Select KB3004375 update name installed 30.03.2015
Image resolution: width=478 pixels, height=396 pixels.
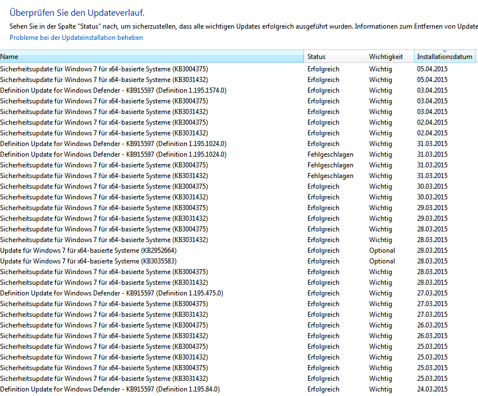point(104,186)
